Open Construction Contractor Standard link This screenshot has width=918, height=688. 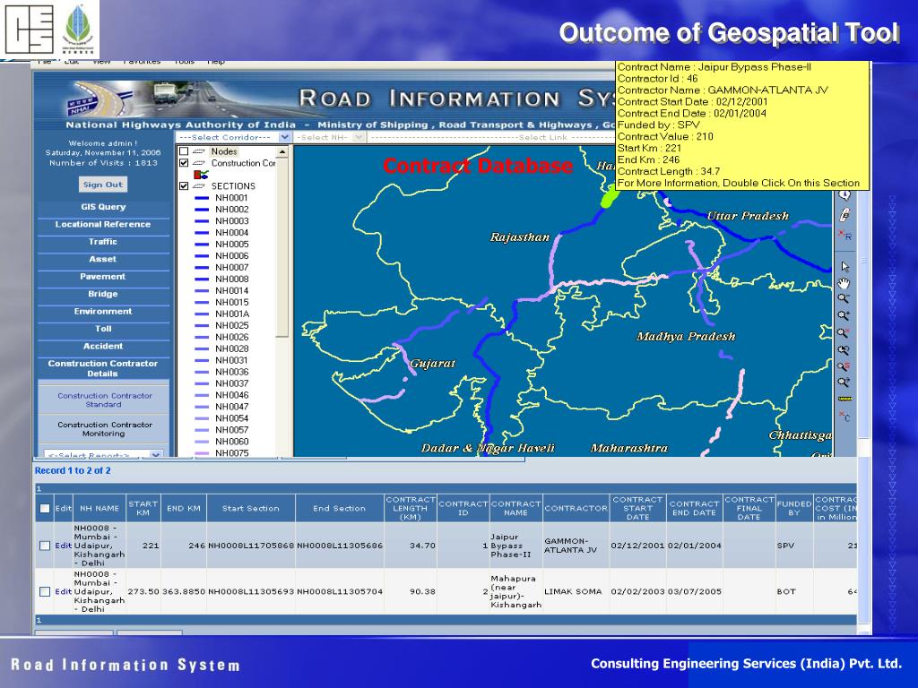coord(104,400)
